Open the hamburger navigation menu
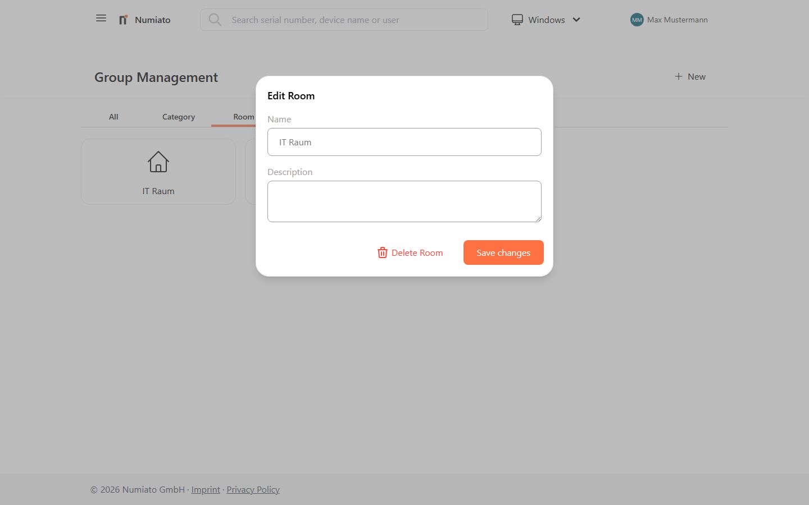The width and height of the screenshot is (809, 505). pyautogui.click(x=101, y=19)
